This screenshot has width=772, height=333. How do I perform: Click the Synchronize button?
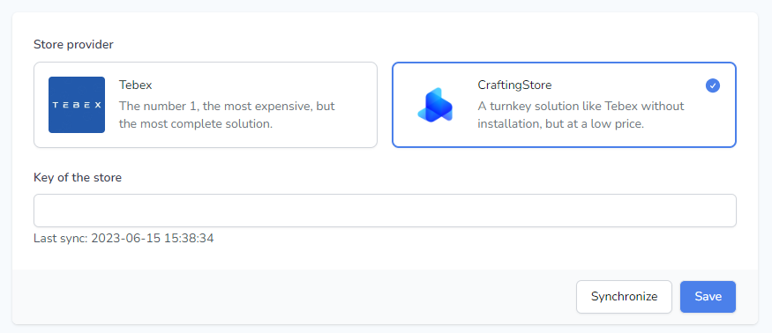click(x=624, y=297)
